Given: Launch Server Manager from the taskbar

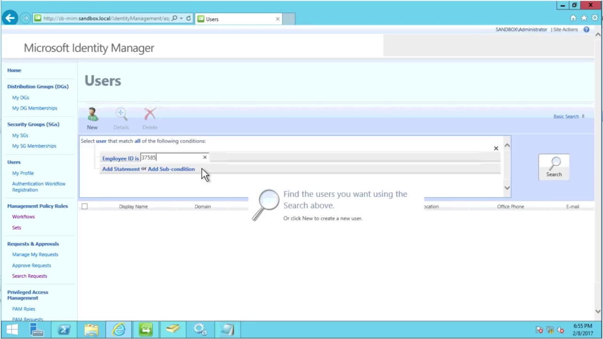Looking at the screenshot, I should point(37,330).
